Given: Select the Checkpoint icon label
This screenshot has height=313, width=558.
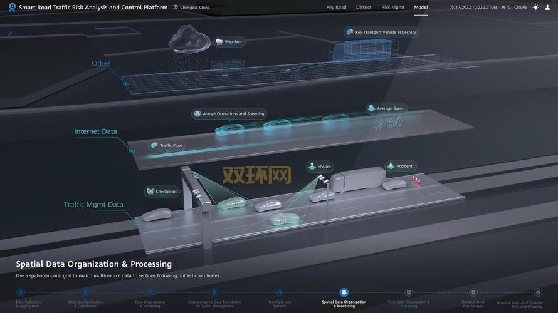Looking at the screenshot, I should (150, 192).
